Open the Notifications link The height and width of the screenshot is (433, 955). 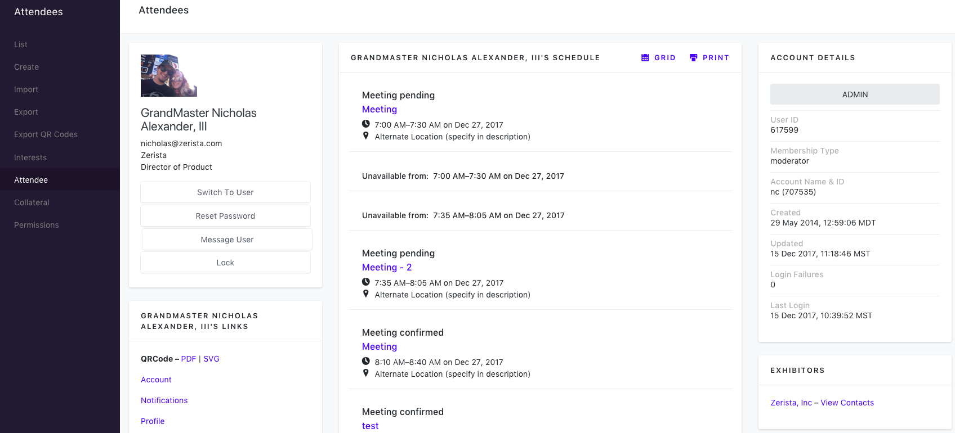164,400
